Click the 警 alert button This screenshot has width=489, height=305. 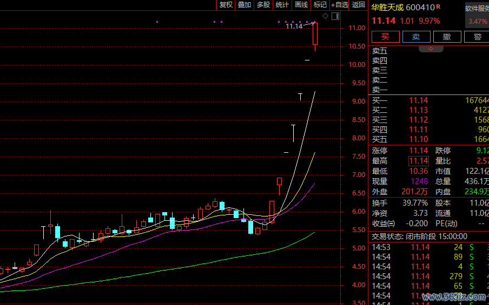click(477, 37)
